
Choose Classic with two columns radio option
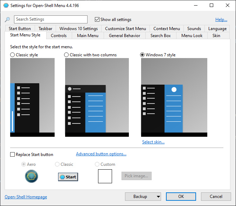[67, 55]
